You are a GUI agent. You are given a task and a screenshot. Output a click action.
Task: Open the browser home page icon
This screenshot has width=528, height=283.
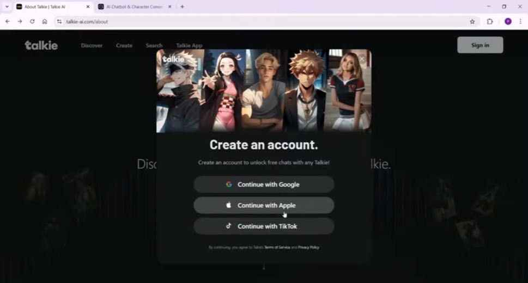point(45,22)
